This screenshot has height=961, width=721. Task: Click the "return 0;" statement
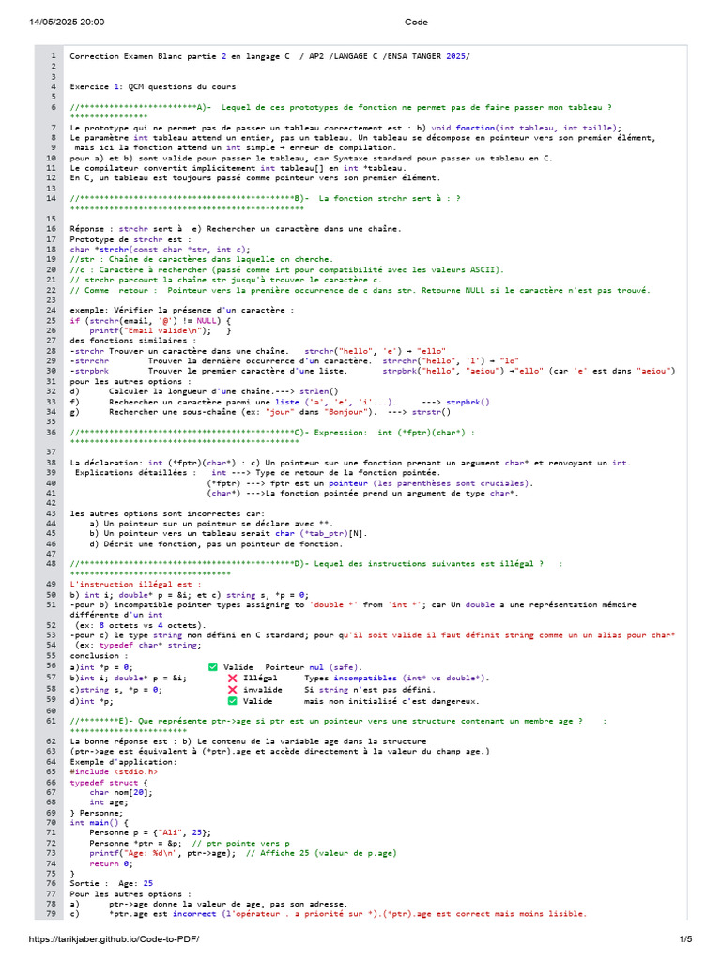point(111,864)
